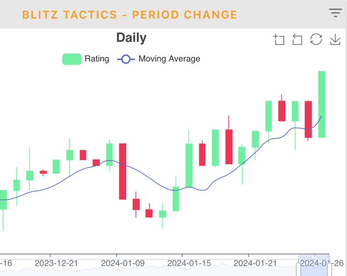
Task: Activate the area zoom tool icon
Action: 279,40
